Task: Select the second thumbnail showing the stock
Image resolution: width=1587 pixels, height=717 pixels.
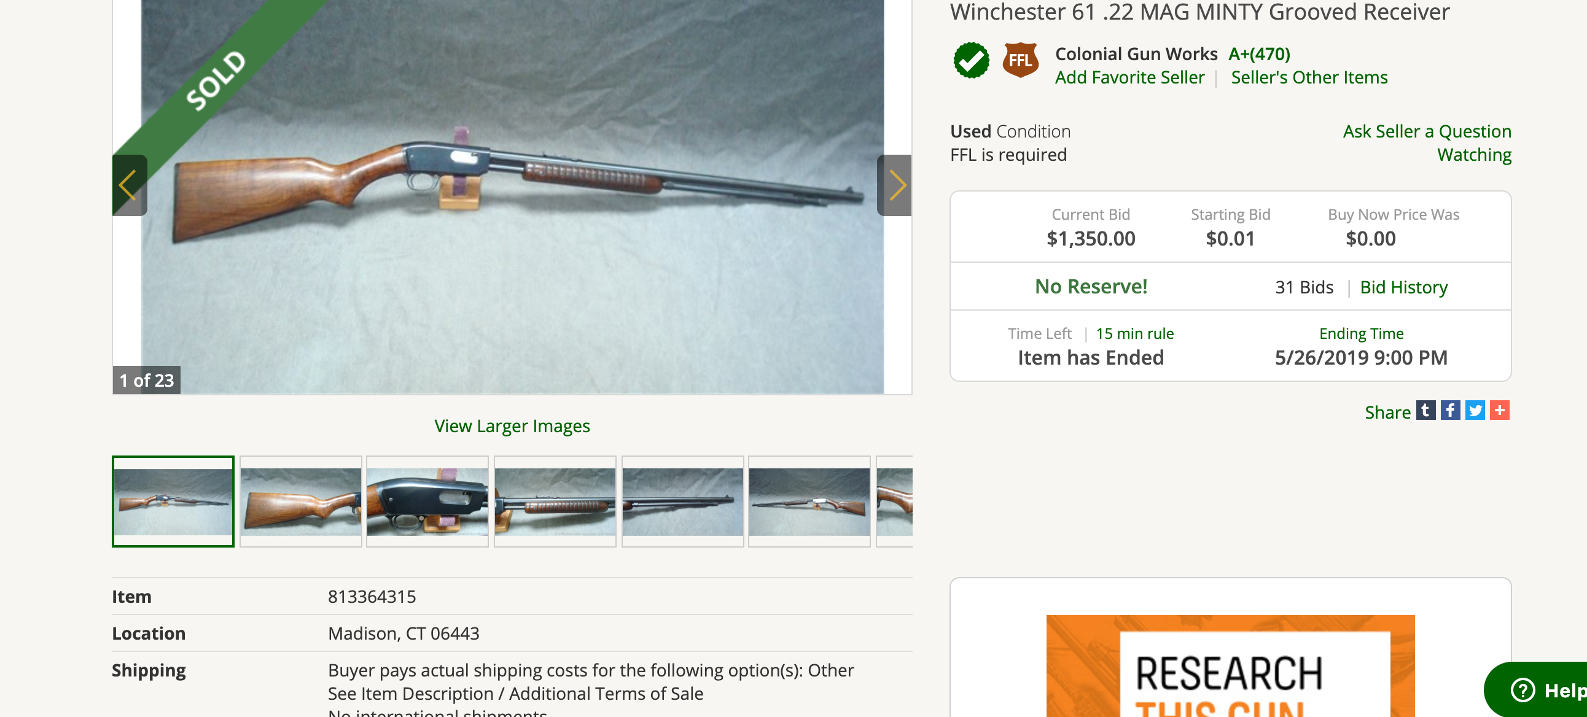Action: 301,502
